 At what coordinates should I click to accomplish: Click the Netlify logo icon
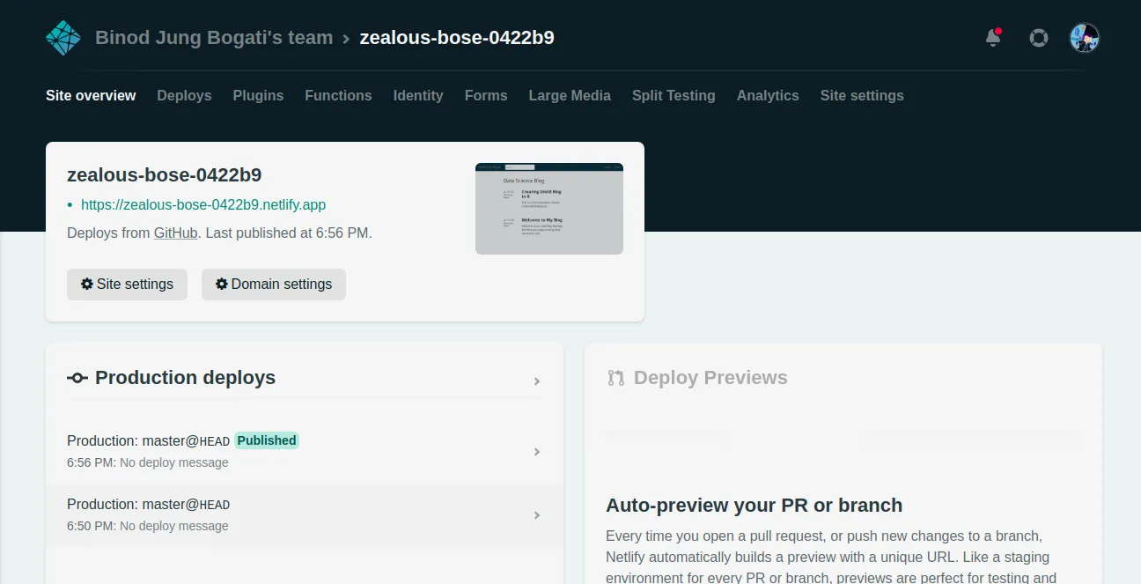[x=63, y=38]
